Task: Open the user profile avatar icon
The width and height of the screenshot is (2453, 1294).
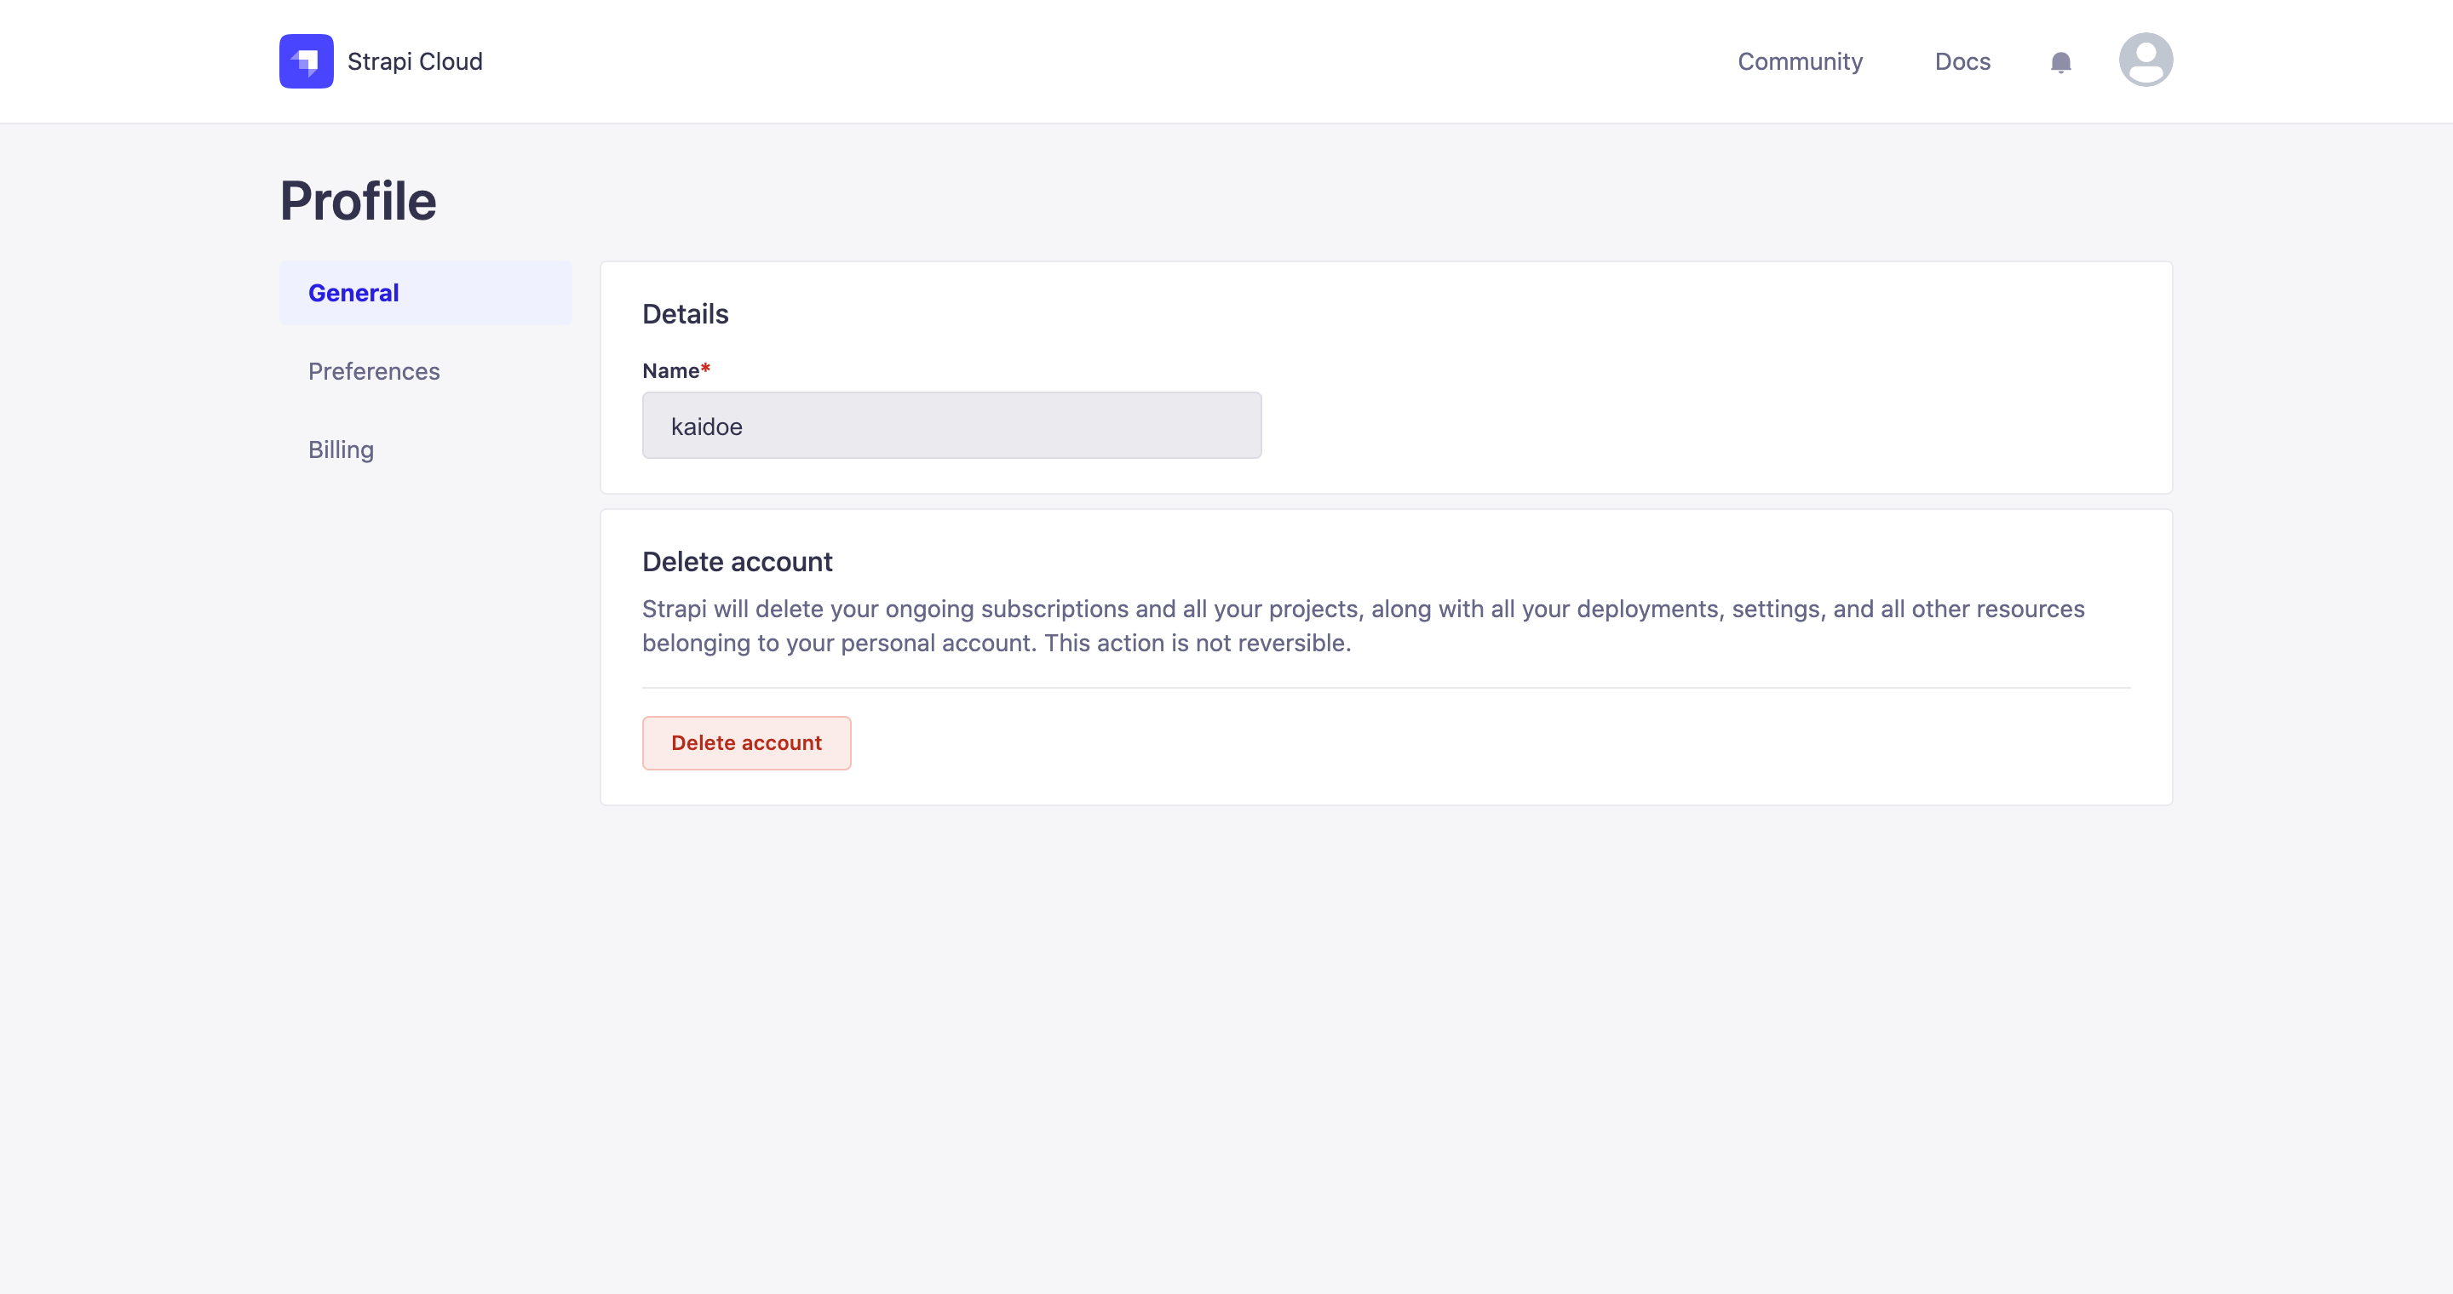Action: point(2143,60)
